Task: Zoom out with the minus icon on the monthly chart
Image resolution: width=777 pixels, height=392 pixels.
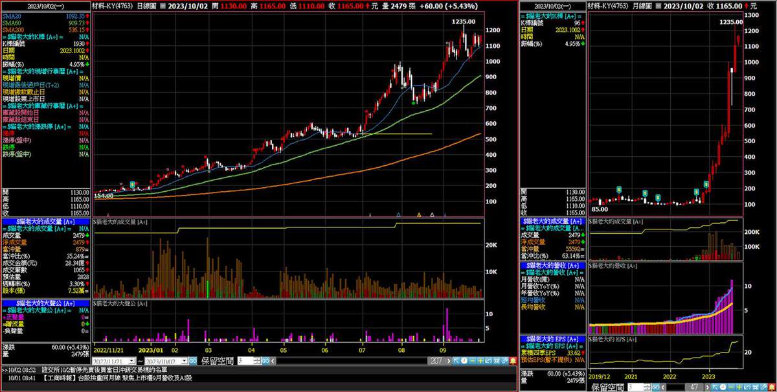Action: click(x=730, y=387)
